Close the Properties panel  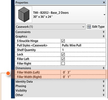click(x=104, y=2)
